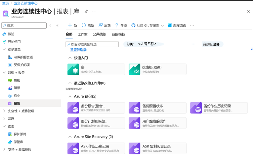This screenshot has width=253, height=164.
Task: Open the 备份作业历史记录 workbook
Action: 219,108
